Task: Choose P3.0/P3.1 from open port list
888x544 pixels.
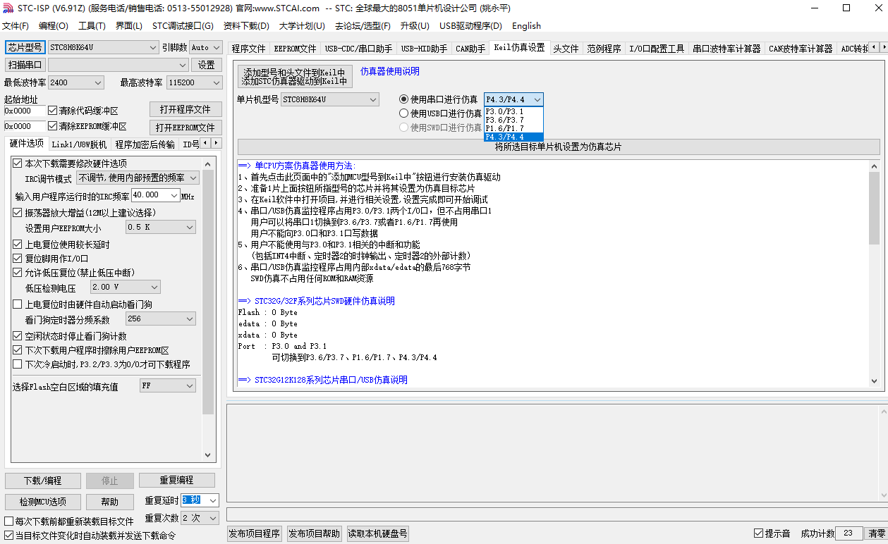Action: (x=513, y=111)
